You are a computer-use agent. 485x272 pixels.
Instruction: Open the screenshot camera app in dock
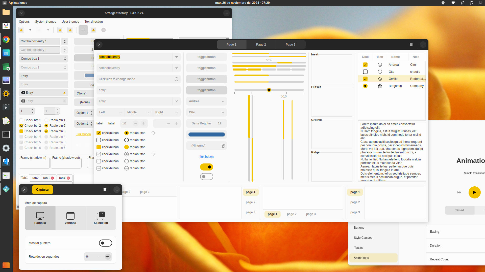point(6,53)
